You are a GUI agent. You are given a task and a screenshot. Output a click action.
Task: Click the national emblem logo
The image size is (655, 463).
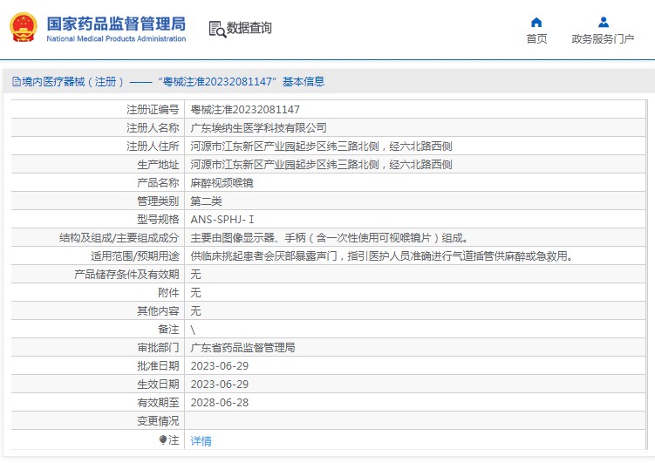tap(23, 27)
